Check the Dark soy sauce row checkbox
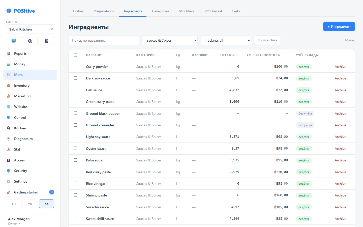This screenshot has height=227, width=363. pyautogui.click(x=75, y=78)
